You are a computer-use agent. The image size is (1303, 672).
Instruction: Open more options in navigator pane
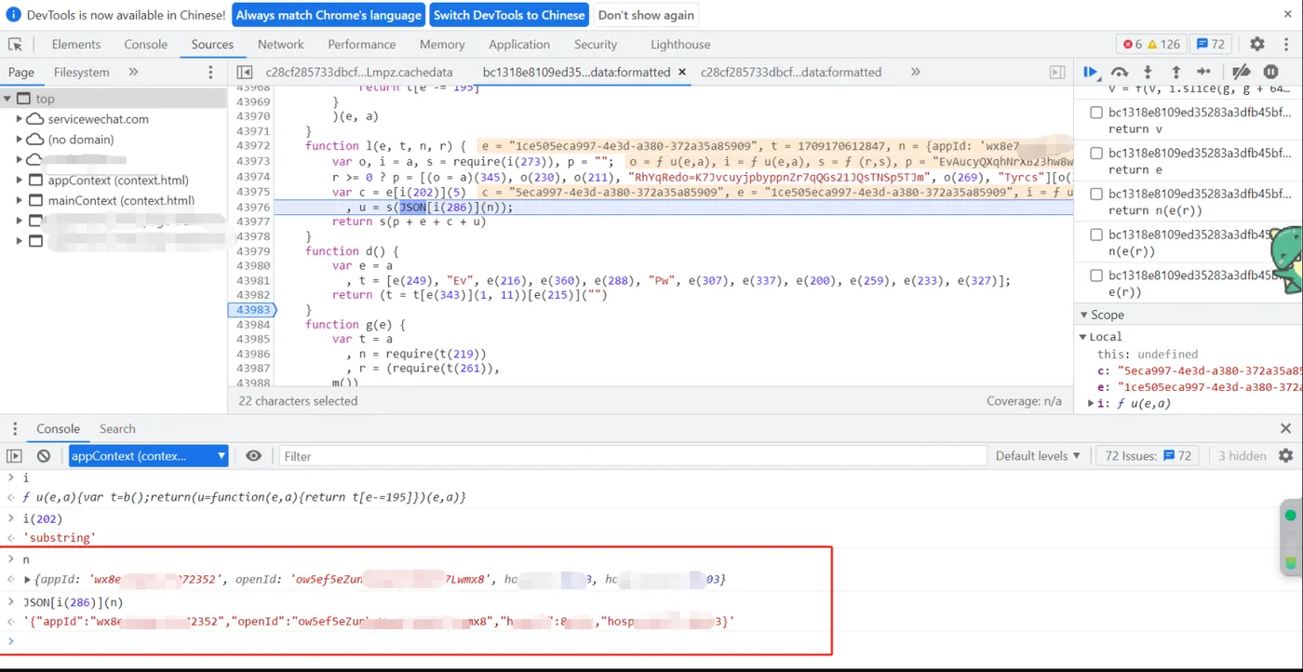pyautogui.click(x=210, y=72)
